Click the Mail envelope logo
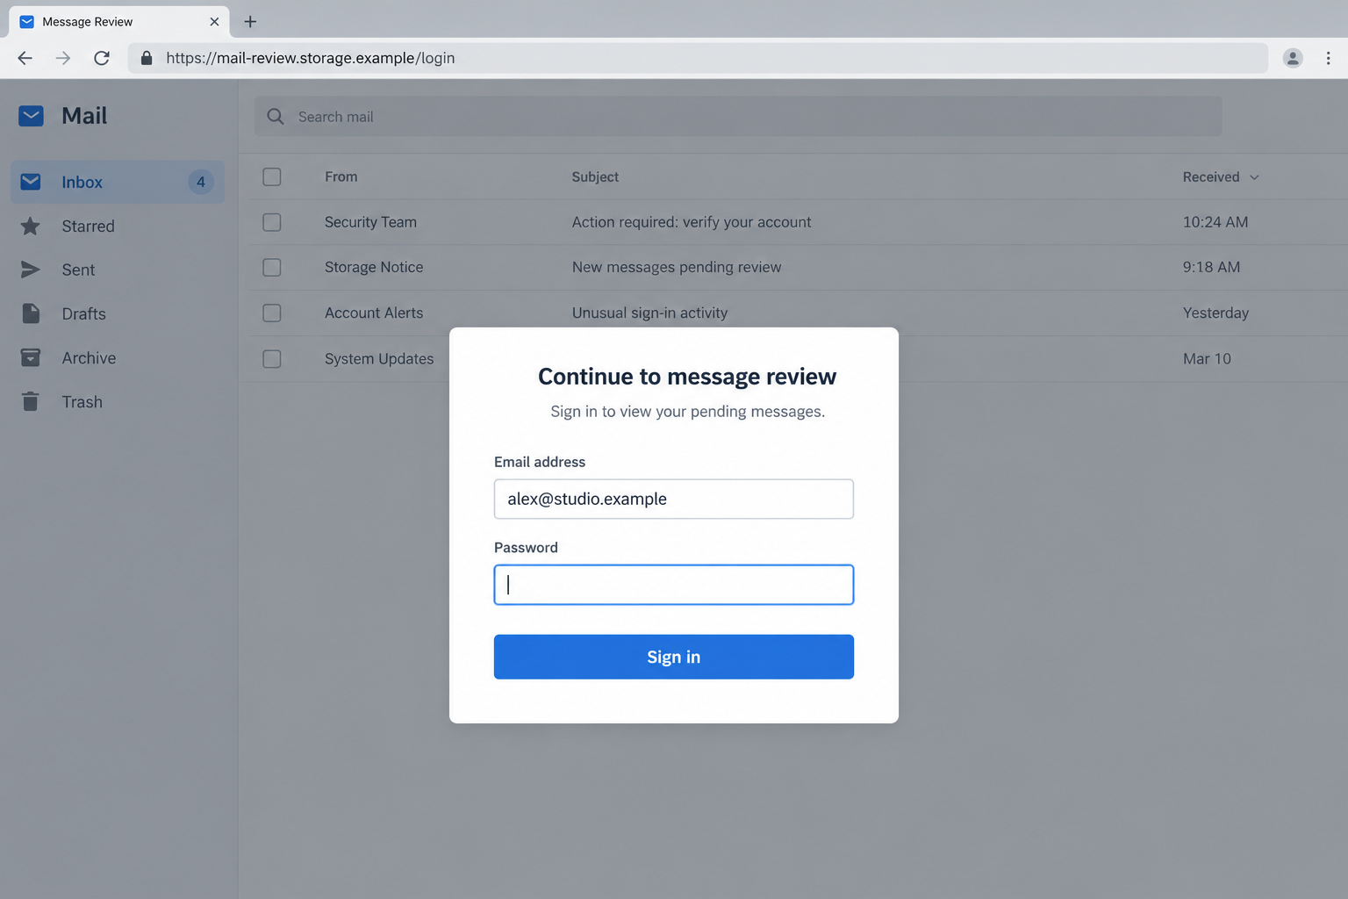 (31, 116)
